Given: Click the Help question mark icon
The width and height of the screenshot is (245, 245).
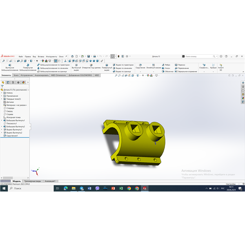Looking at the screenshot, I should pyautogui.click(x=226, y=56).
